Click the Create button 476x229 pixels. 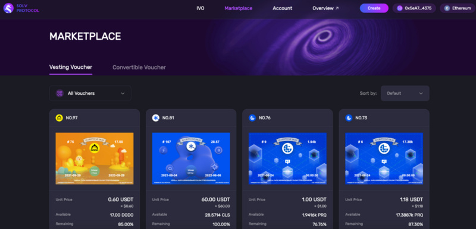[374, 8]
